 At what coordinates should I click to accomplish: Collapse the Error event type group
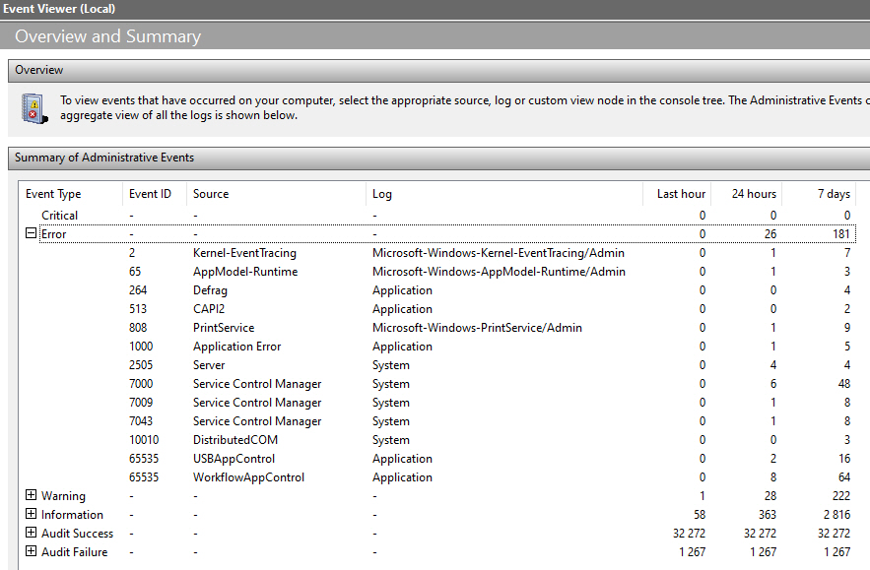(x=32, y=233)
